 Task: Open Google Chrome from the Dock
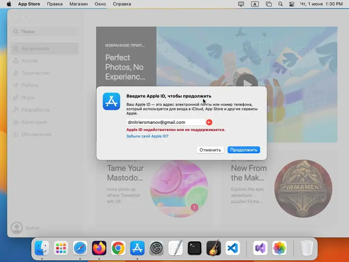[x=118, y=248]
